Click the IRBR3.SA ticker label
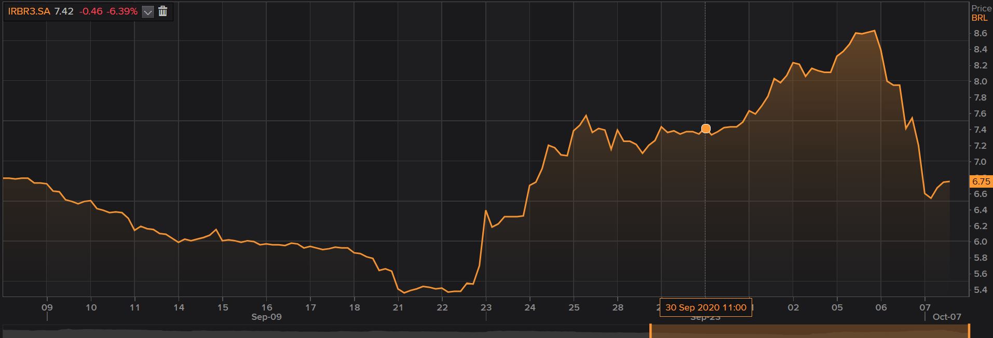The image size is (993, 338). 29,11
